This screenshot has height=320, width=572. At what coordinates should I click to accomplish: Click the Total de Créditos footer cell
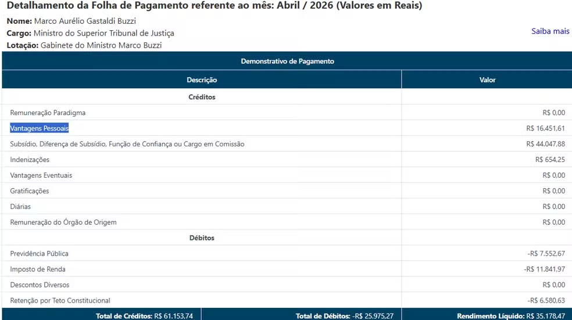coord(101,315)
